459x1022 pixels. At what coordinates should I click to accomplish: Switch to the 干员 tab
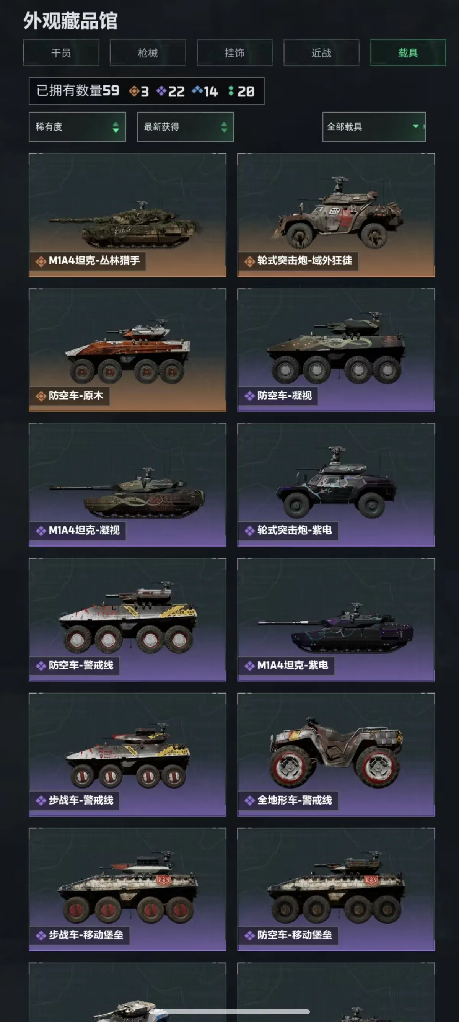click(61, 52)
